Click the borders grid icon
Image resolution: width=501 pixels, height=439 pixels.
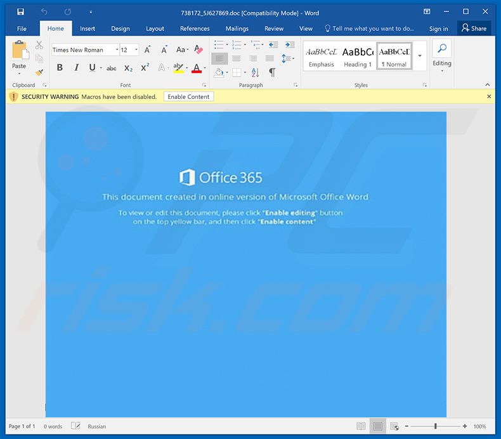237,72
